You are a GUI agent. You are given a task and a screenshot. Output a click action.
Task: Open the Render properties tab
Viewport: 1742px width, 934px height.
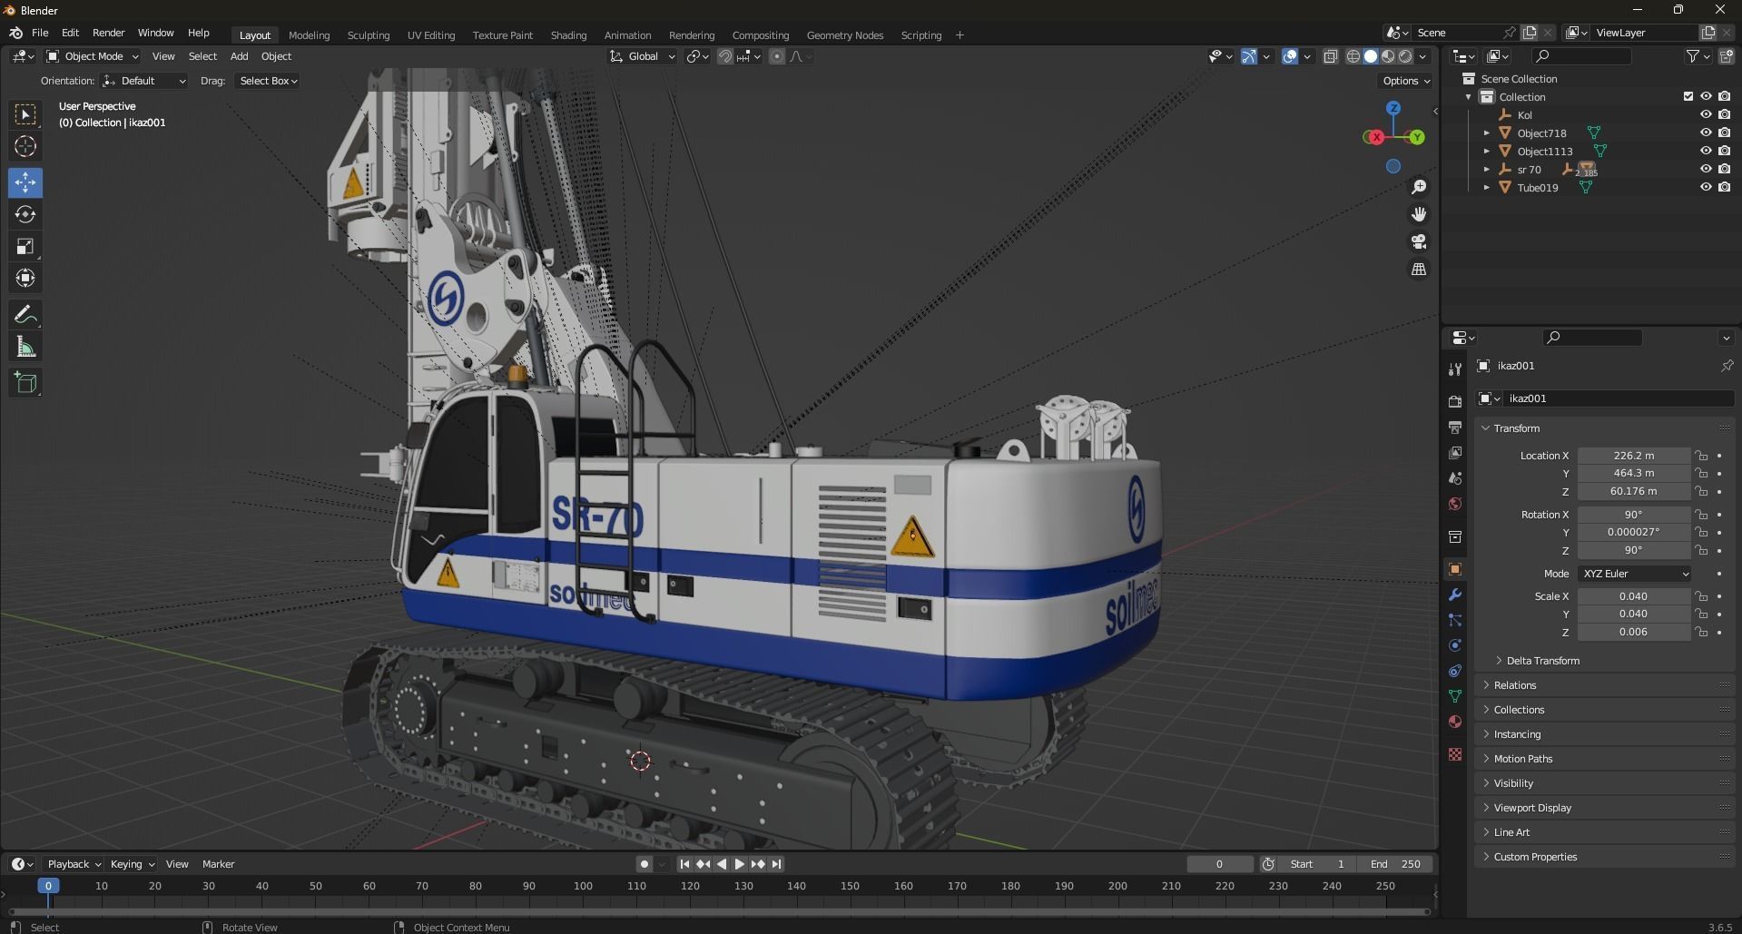click(x=1455, y=401)
